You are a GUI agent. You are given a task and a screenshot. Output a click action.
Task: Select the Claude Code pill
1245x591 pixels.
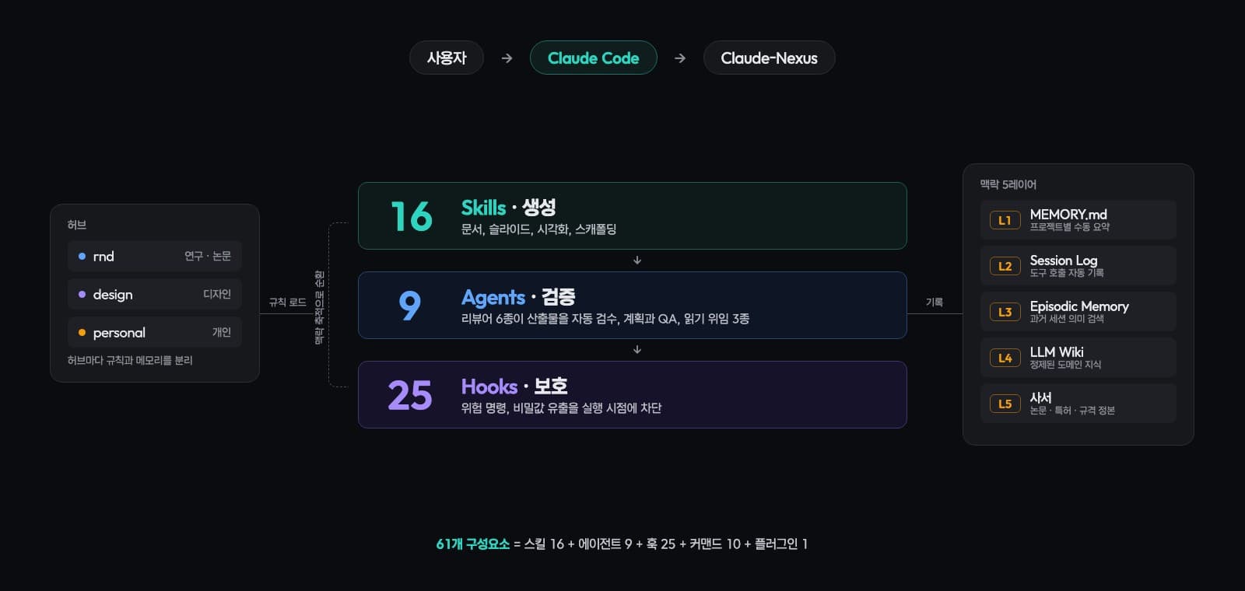click(594, 58)
